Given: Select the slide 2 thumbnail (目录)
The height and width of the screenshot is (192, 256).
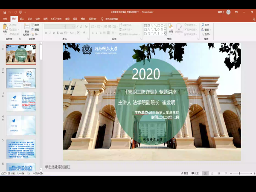Looking at the screenshot, I should coord(21,78).
